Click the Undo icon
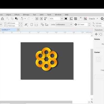 pyautogui.click(x=22, y=19)
